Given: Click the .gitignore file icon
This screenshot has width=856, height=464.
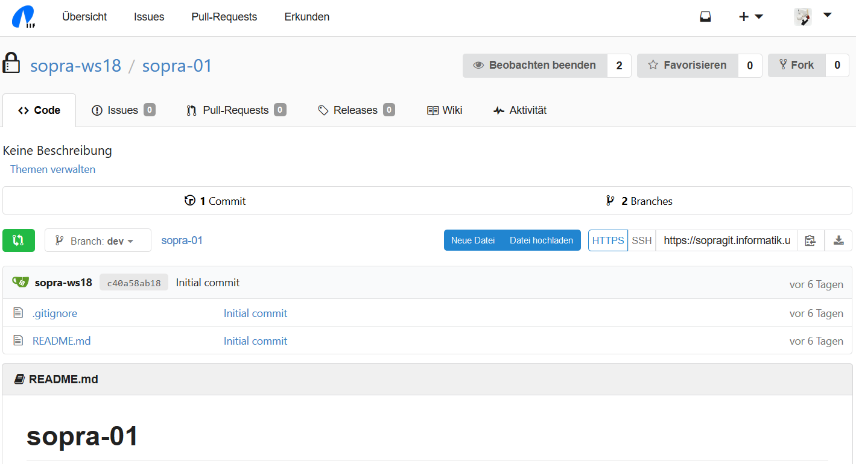Looking at the screenshot, I should 18,313.
